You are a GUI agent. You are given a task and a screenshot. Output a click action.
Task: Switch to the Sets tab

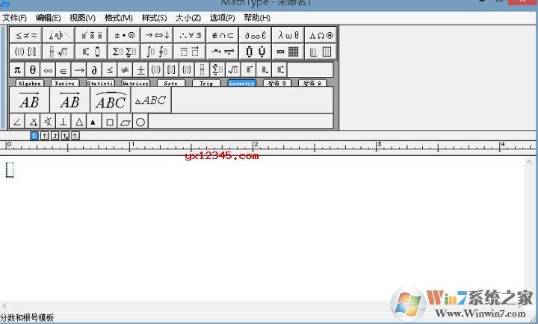coord(171,84)
